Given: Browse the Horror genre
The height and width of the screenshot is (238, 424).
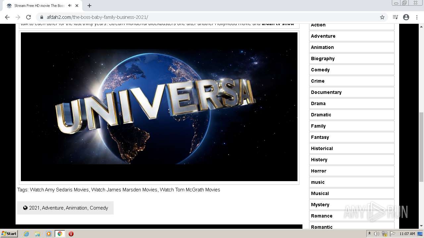Looking at the screenshot, I should pos(351,171).
